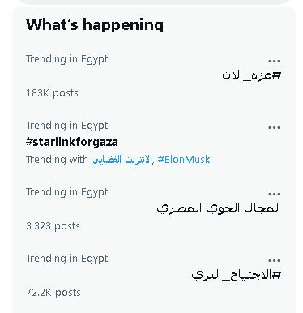This screenshot has height=313, width=303.
Task: Click Trending in Egypt above #starlinkforgaza
Action: click(x=66, y=126)
